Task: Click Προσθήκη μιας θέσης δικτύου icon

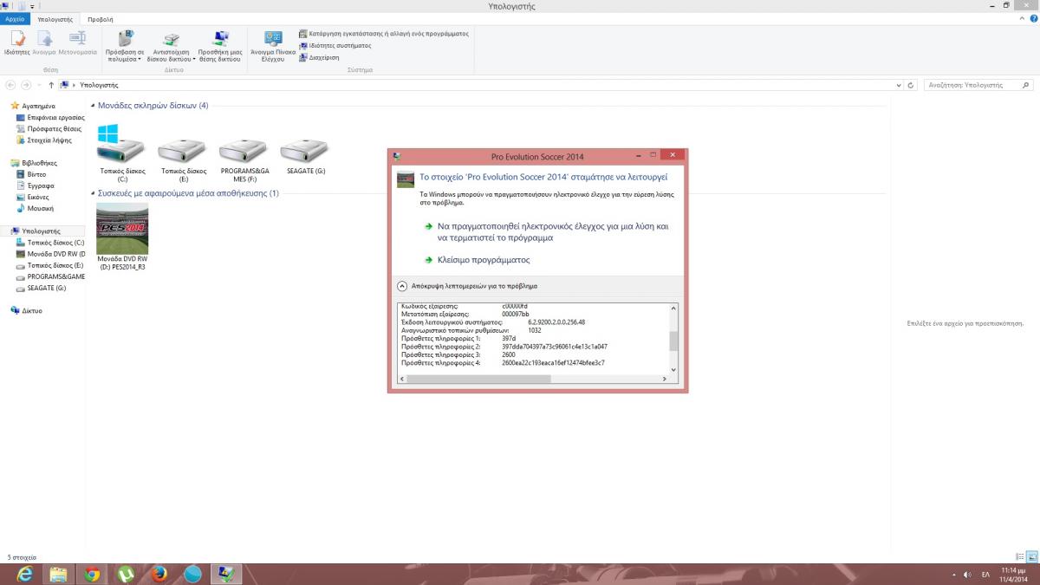Action: pyautogui.click(x=220, y=39)
